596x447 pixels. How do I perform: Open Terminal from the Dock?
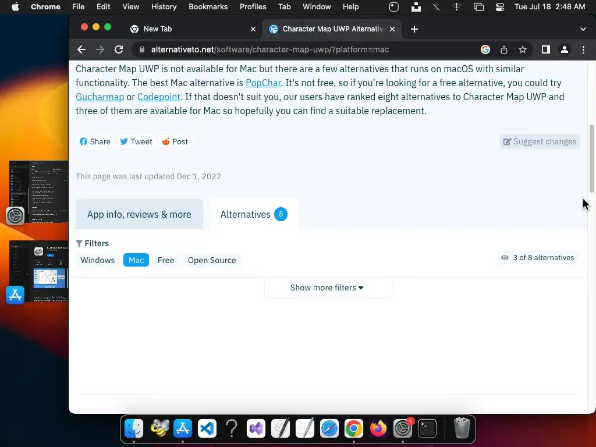[x=427, y=428]
